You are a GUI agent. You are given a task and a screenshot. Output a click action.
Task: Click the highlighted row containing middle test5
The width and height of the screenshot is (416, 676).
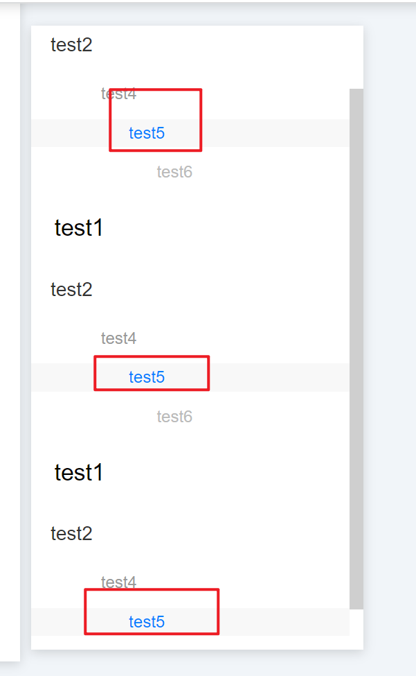pos(277,377)
